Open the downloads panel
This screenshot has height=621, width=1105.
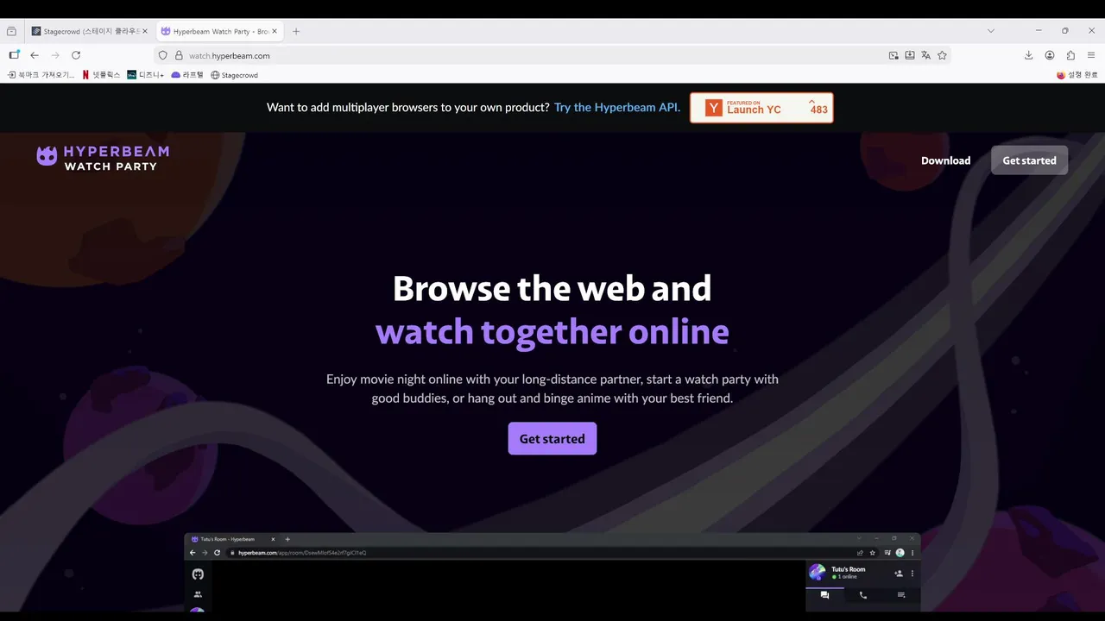click(x=1028, y=55)
